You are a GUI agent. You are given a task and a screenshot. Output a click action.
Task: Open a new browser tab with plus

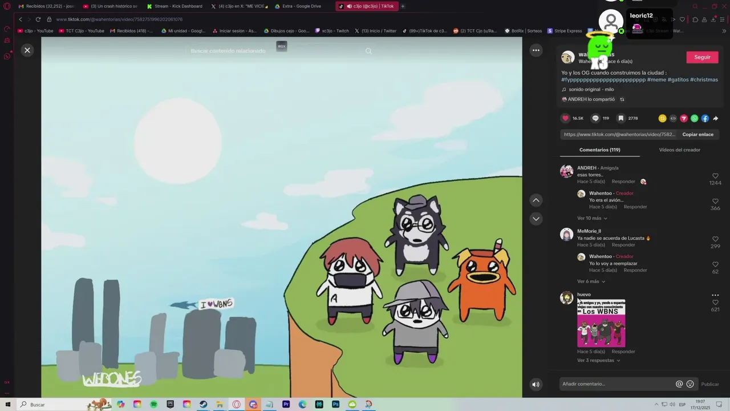tap(403, 6)
